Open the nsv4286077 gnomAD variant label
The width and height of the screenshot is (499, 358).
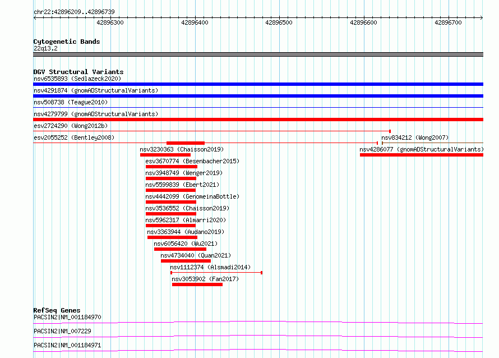[422, 149]
